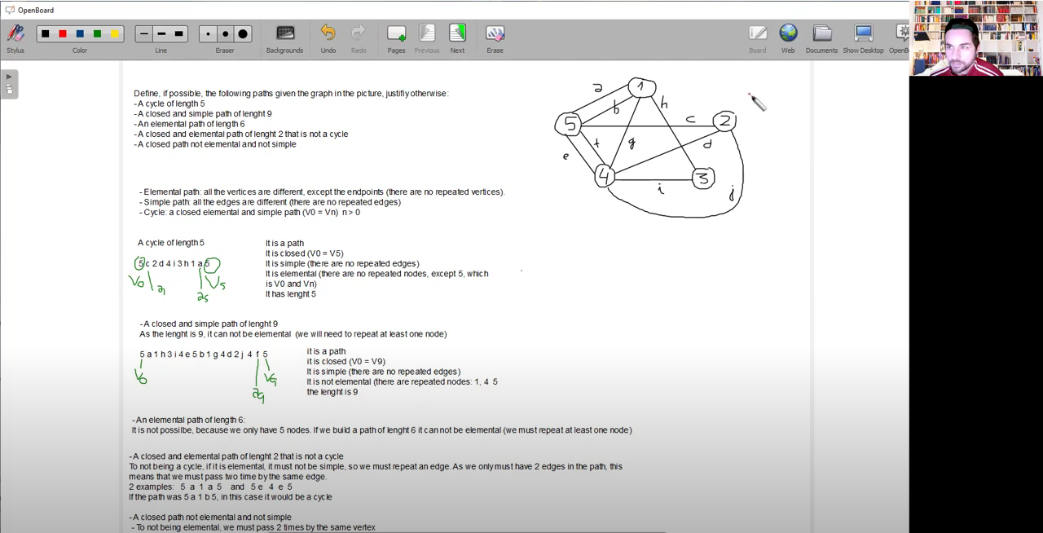
Task: Select the medium eraser size
Action: [226, 33]
